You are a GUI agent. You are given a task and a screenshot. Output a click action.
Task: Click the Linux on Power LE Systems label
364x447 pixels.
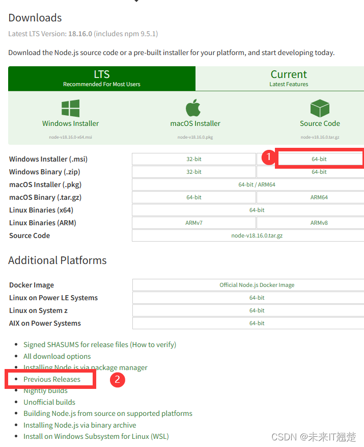tap(53, 298)
